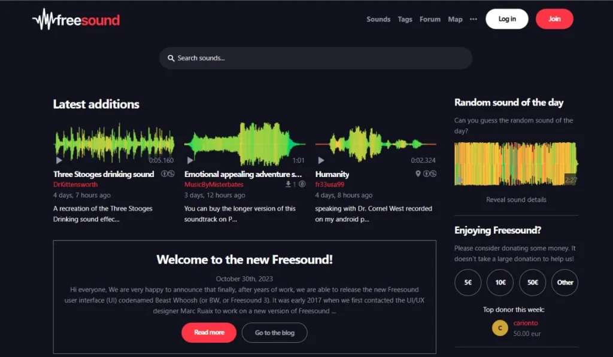Expand the three-dots more menu
Viewport: 613px width, 357px height.
point(474,19)
